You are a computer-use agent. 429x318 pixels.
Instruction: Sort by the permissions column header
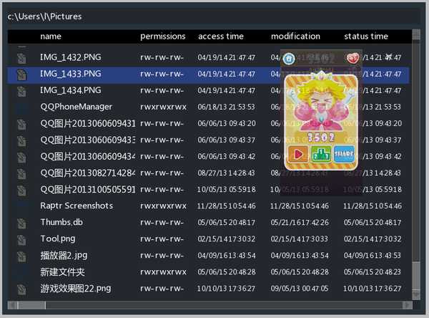coord(163,37)
